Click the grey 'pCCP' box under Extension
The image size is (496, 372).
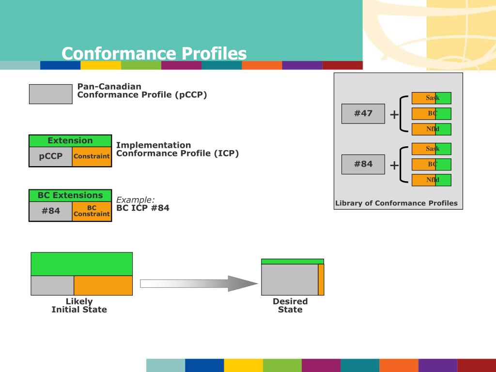(x=50, y=156)
